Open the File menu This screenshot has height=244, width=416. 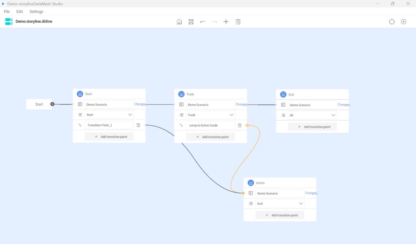pyautogui.click(x=6, y=11)
